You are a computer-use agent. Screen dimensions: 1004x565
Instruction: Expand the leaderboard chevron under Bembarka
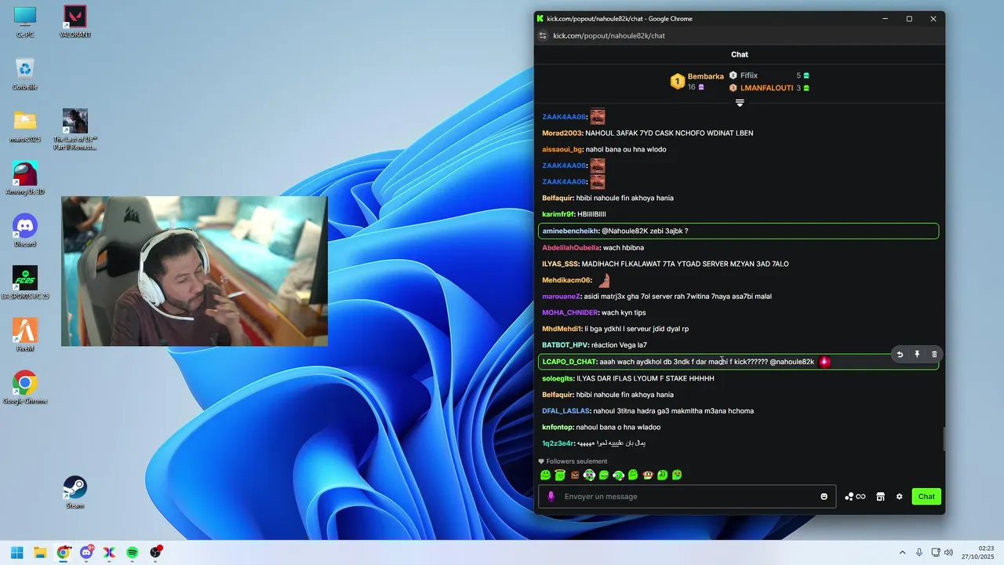[x=740, y=103]
